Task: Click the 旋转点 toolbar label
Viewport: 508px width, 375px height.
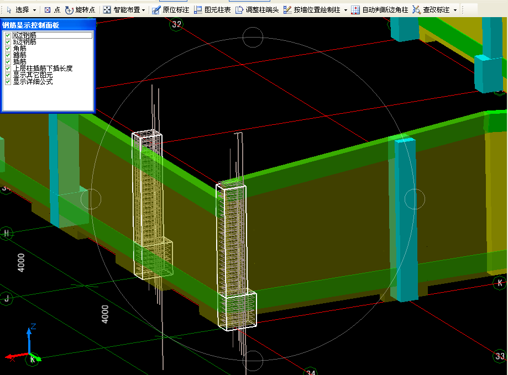Action: pos(85,10)
